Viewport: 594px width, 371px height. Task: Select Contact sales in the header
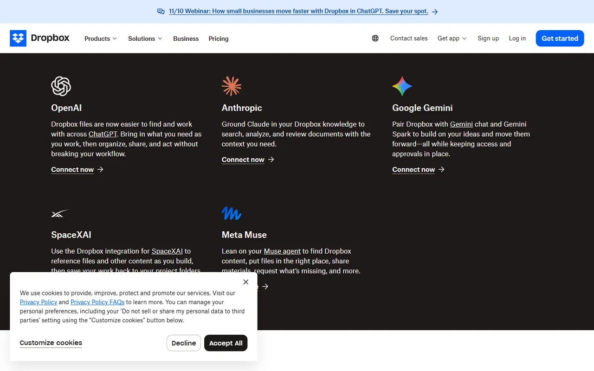pyautogui.click(x=409, y=38)
